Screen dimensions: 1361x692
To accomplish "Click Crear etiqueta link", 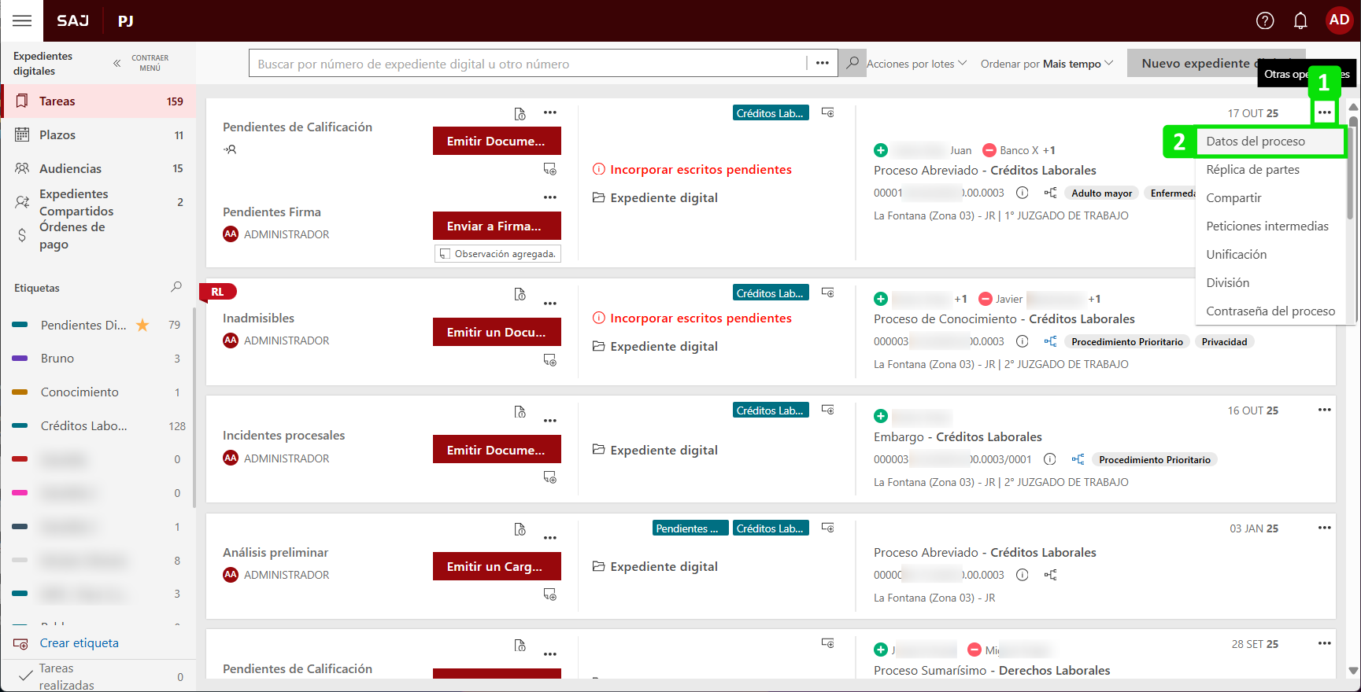I will [x=79, y=643].
